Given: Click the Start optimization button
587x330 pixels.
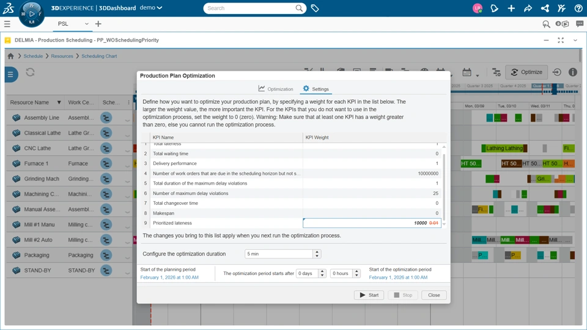Looking at the screenshot, I should click(x=369, y=295).
